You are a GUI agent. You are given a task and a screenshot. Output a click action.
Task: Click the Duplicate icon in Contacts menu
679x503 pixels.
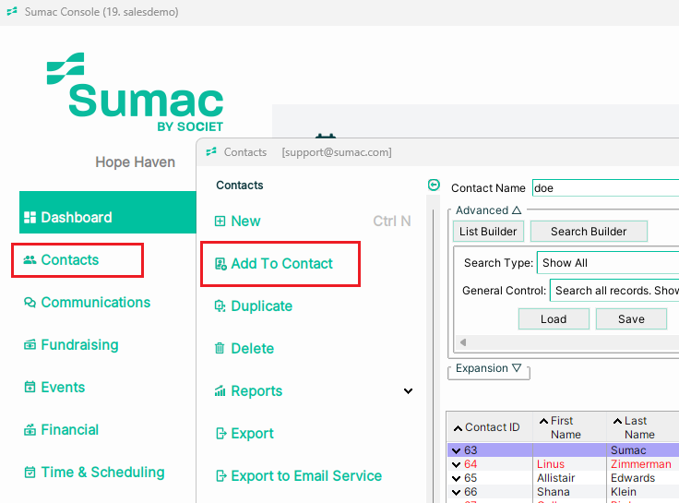coord(220,306)
